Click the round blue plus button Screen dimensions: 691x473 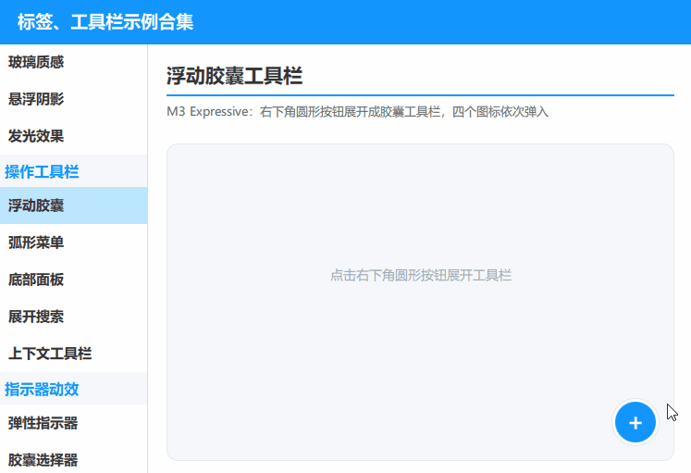[635, 422]
